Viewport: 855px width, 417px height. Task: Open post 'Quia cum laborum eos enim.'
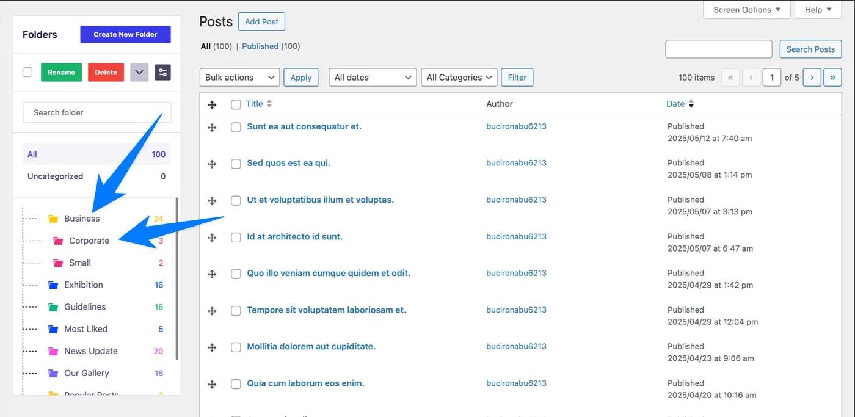coord(305,383)
